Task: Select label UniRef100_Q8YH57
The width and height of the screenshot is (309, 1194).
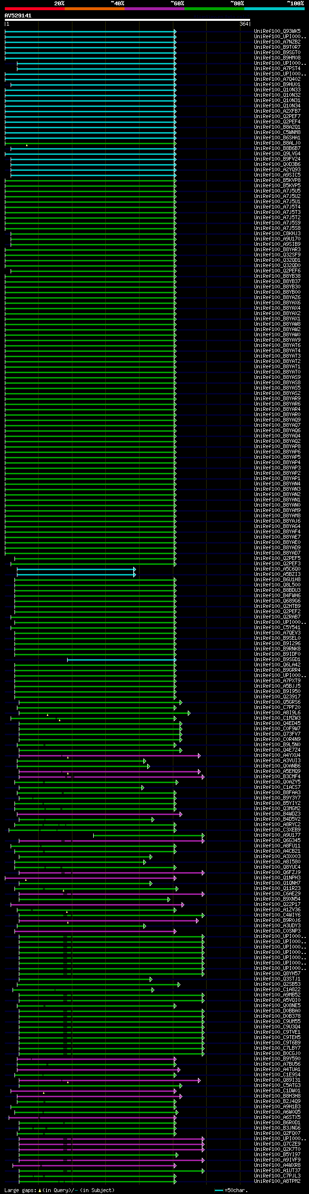Action: coord(277,973)
